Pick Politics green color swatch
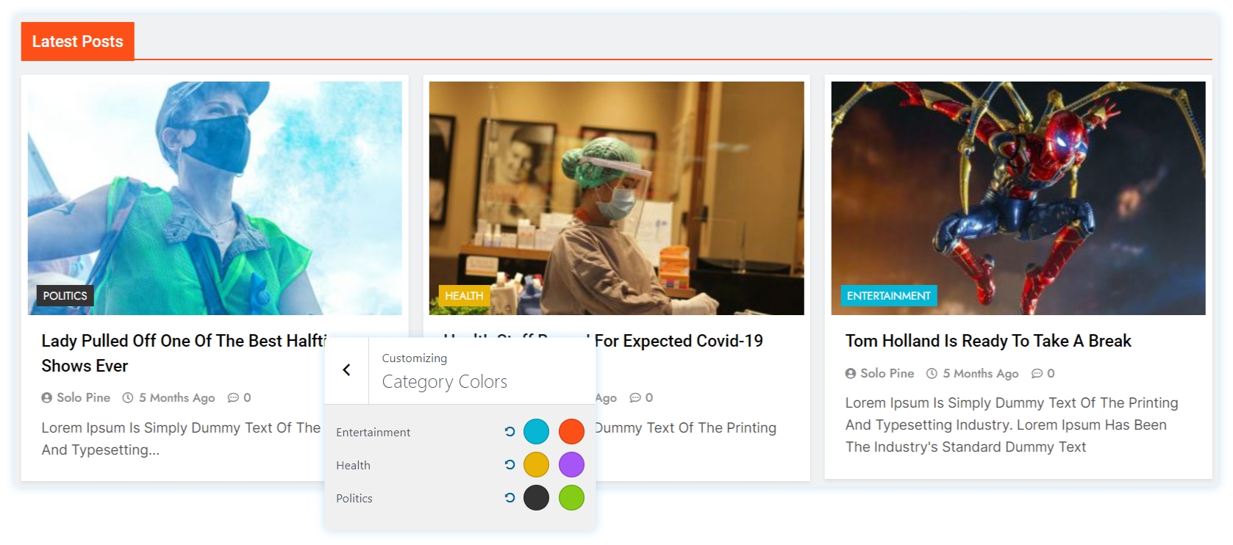This screenshot has height=545, width=1233. (x=571, y=498)
